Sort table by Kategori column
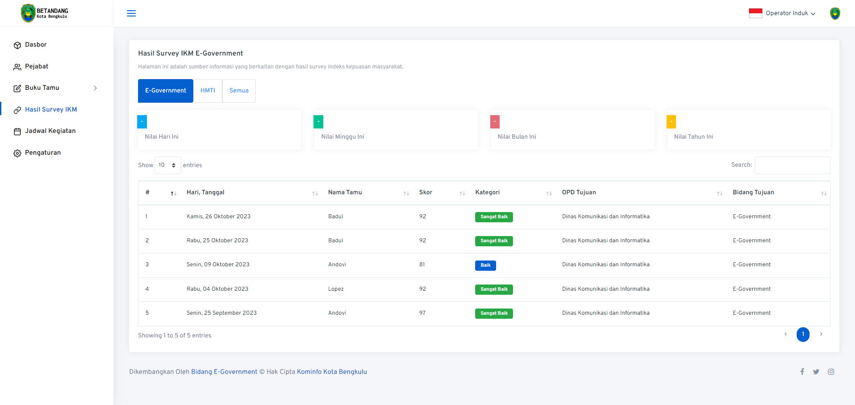 [511, 193]
